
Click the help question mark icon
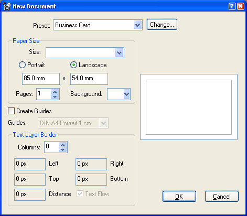point(232,6)
